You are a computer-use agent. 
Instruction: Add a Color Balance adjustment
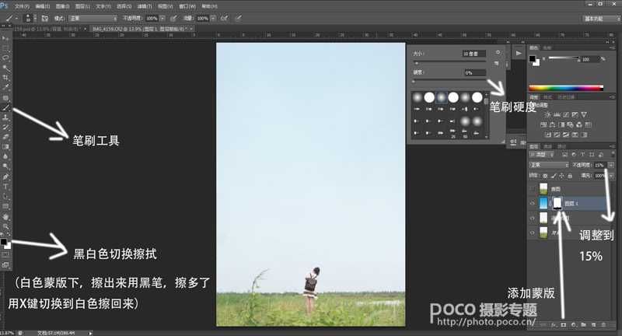point(552,125)
